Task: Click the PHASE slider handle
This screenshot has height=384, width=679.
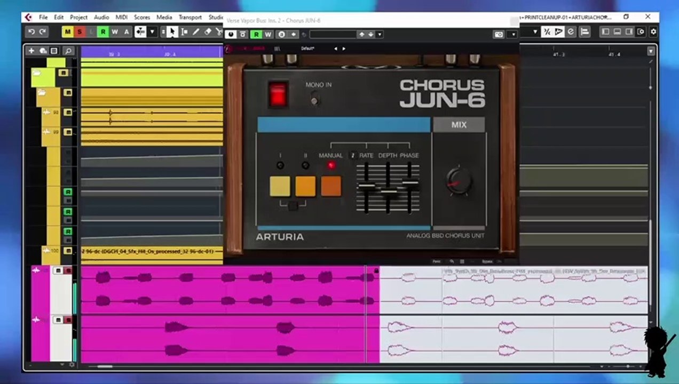Action: (410, 183)
